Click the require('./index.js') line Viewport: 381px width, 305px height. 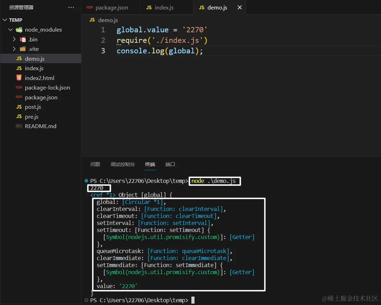(162, 40)
